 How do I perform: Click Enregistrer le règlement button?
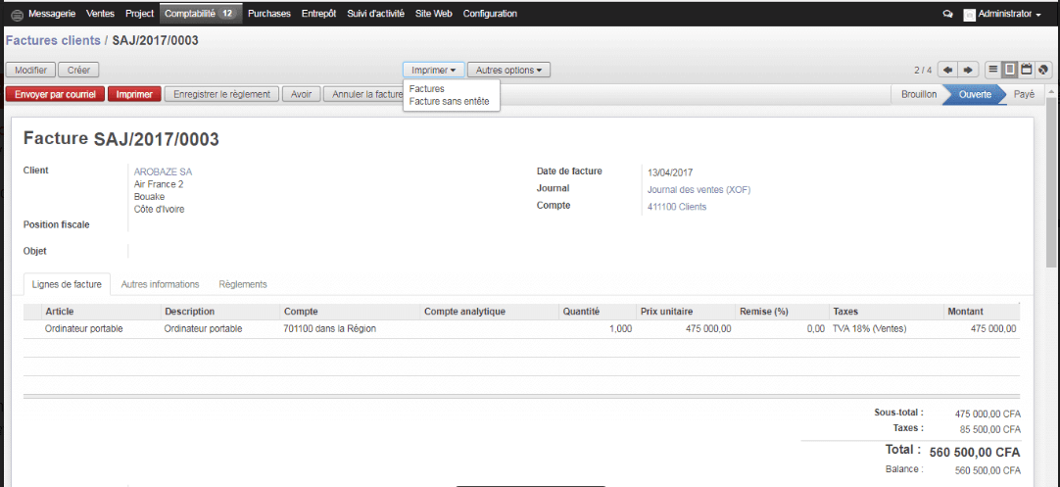click(221, 94)
